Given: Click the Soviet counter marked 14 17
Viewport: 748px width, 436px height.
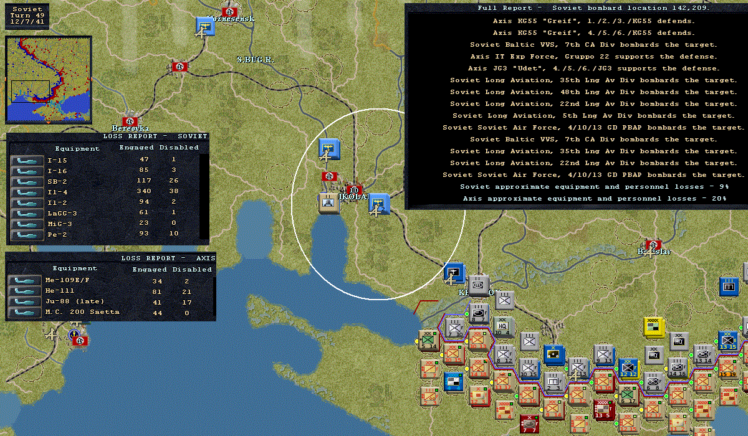Looking at the screenshot, I should [x=702, y=382].
